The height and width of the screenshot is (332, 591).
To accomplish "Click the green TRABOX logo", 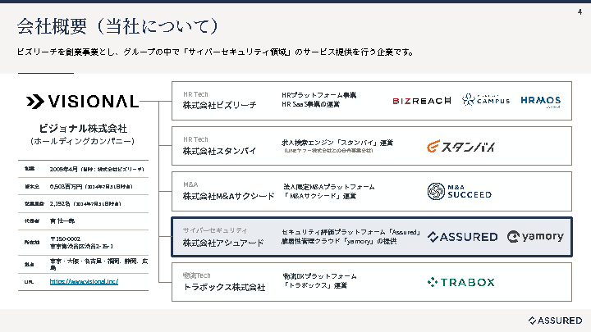I will pyautogui.click(x=460, y=282).
